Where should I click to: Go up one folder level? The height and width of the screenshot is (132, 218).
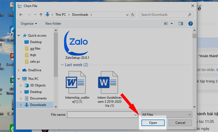coord(41,15)
